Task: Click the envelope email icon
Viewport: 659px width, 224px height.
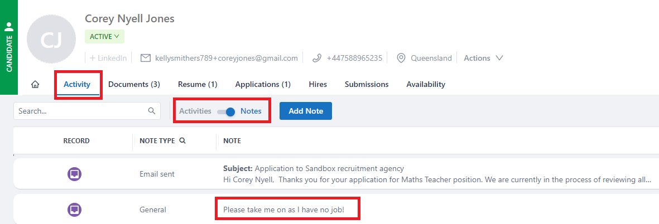Action: (146, 58)
